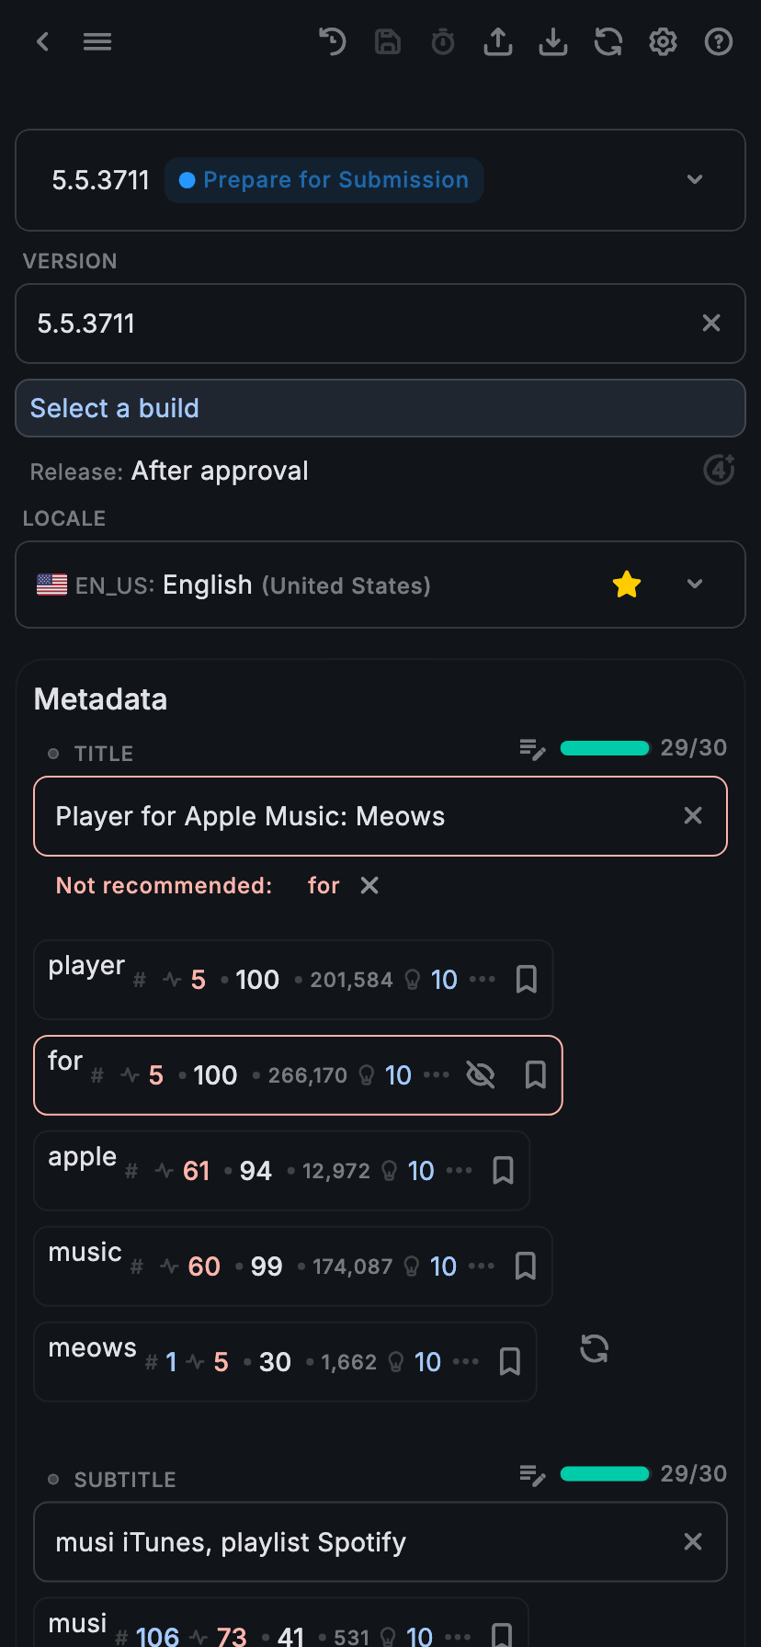The image size is (761, 1647).
Task: Open more options for keyword player
Action: tap(483, 980)
